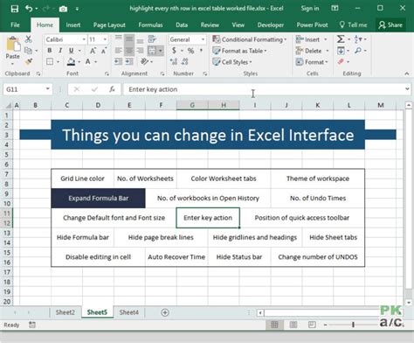Toggle middle align
414x343 pixels.
pos(129,39)
